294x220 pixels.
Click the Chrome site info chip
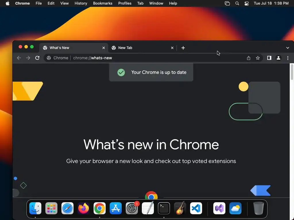[57, 58]
